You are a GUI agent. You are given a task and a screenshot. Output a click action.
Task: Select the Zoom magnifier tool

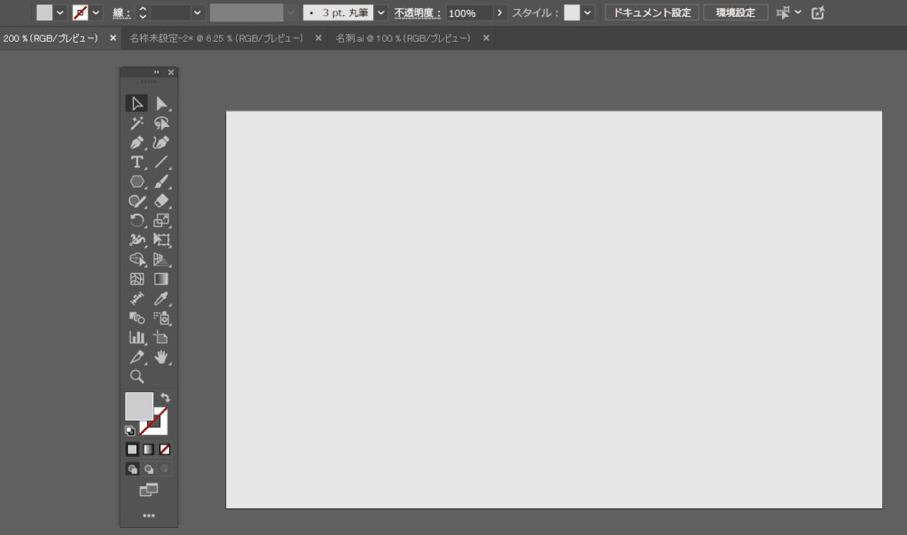pyautogui.click(x=137, y=376)
